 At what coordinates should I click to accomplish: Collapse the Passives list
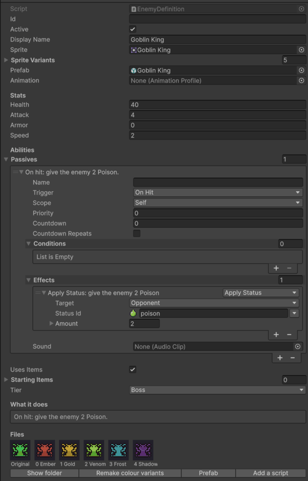[6, 159]
